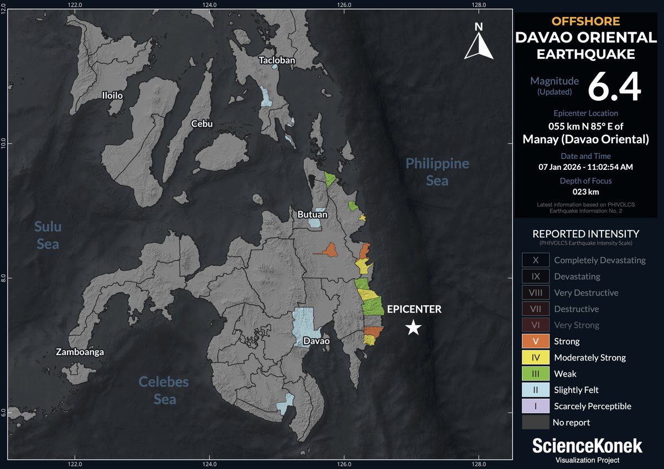Click the 'Sulu Sea' label

pyautogui.click(x=48, y=235)
